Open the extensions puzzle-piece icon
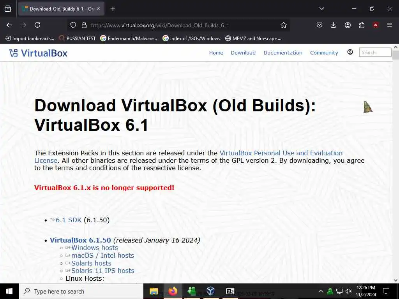Screen dimensions: 399x299 point(362,25)
